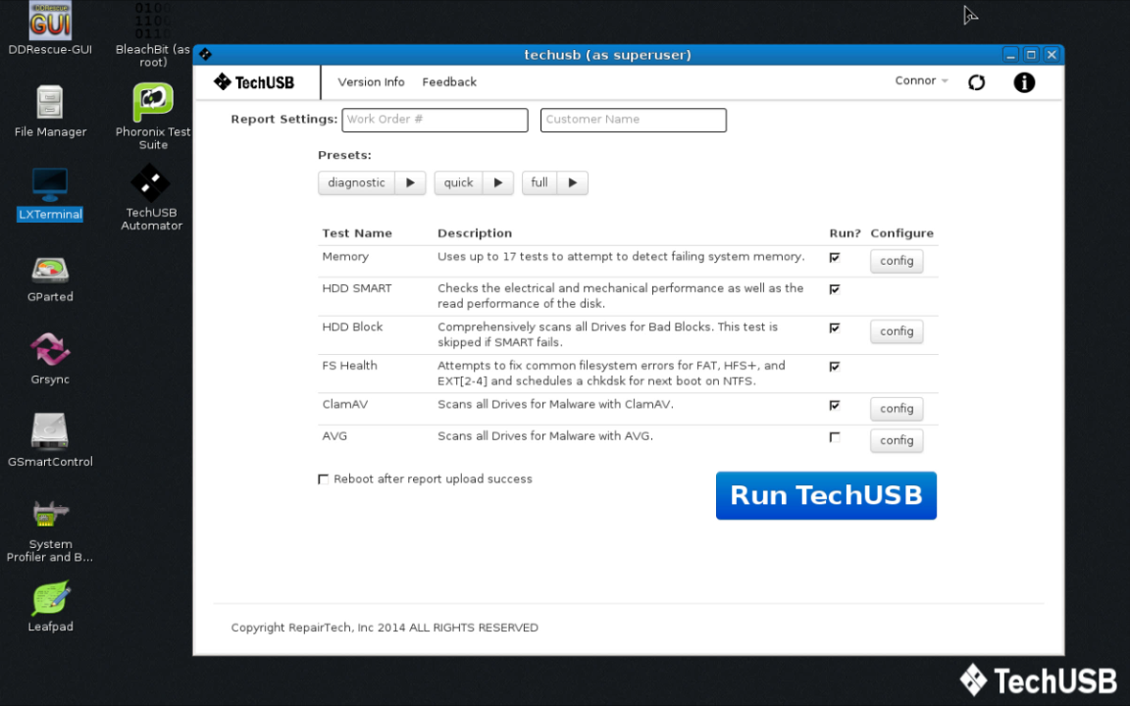Select the full preset button
Screen dimensions: 1130x706
[x=539, y=183]
